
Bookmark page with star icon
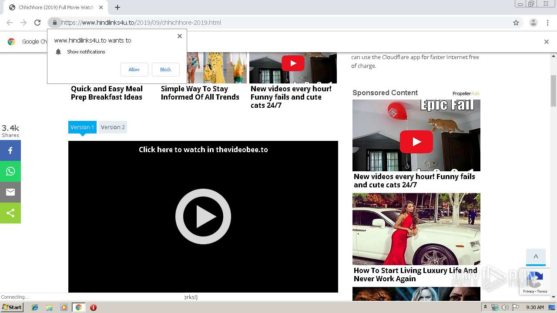(x=516, y=23)
